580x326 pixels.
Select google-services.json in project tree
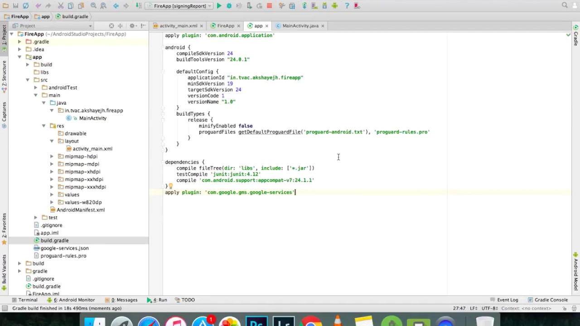point(64,248)
